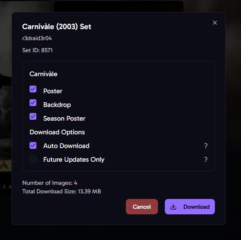The image size is (241, 240).
Task: Click the purple Download button label
Action: point(196,207)
